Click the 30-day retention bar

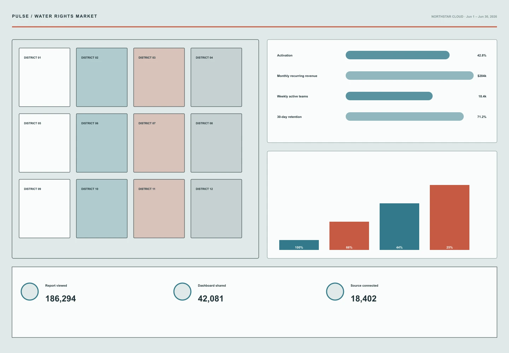(x=405, y=116)
